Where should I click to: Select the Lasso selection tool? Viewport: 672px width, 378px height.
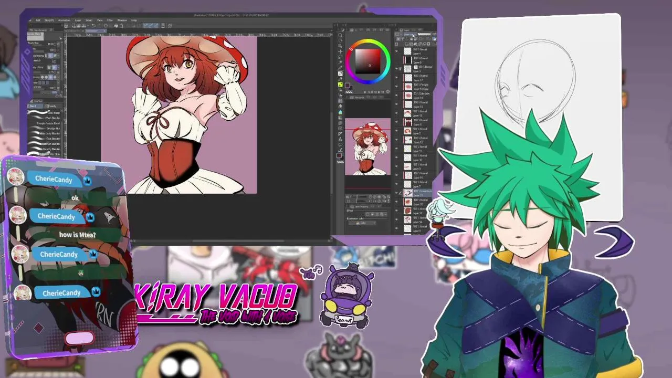pos(340,57)
